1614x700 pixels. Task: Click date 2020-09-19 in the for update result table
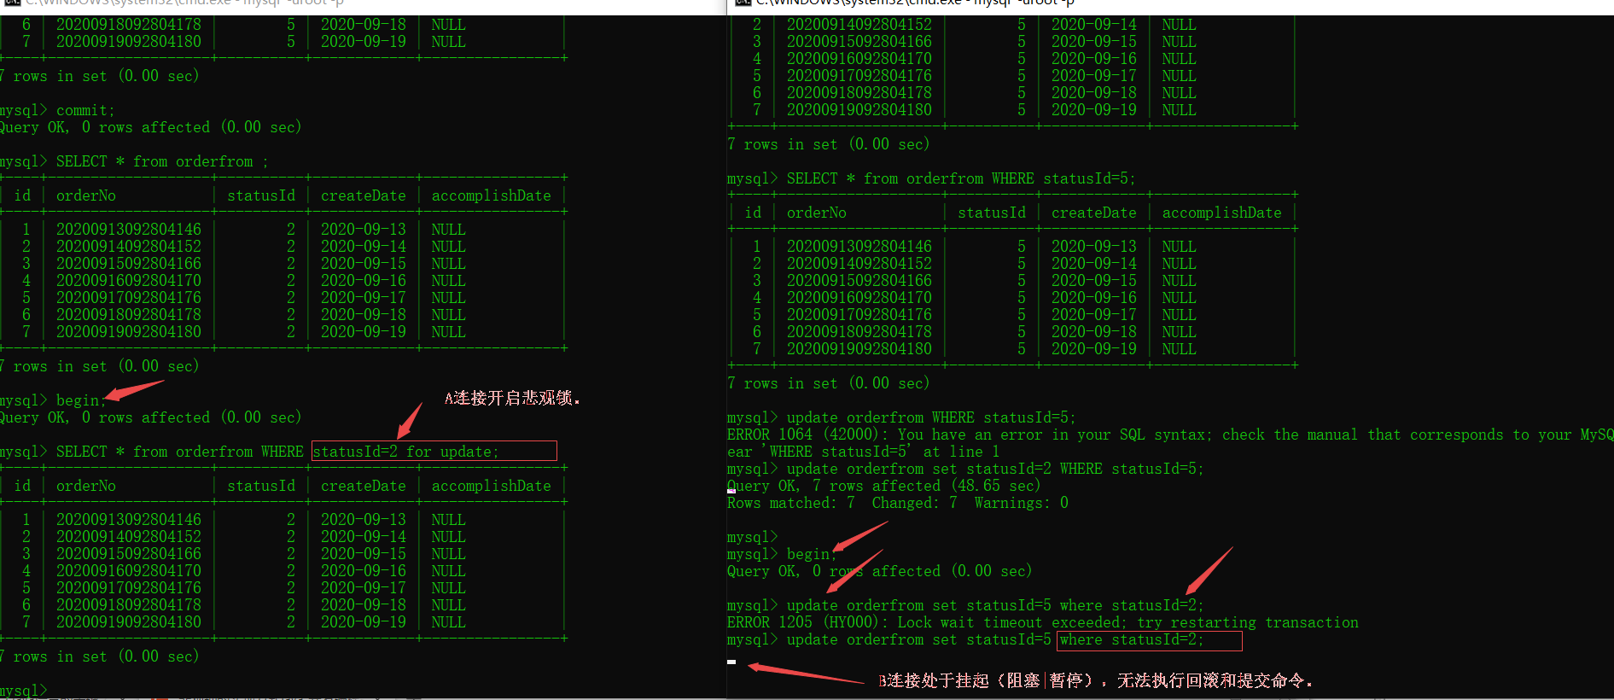(364, 622)
